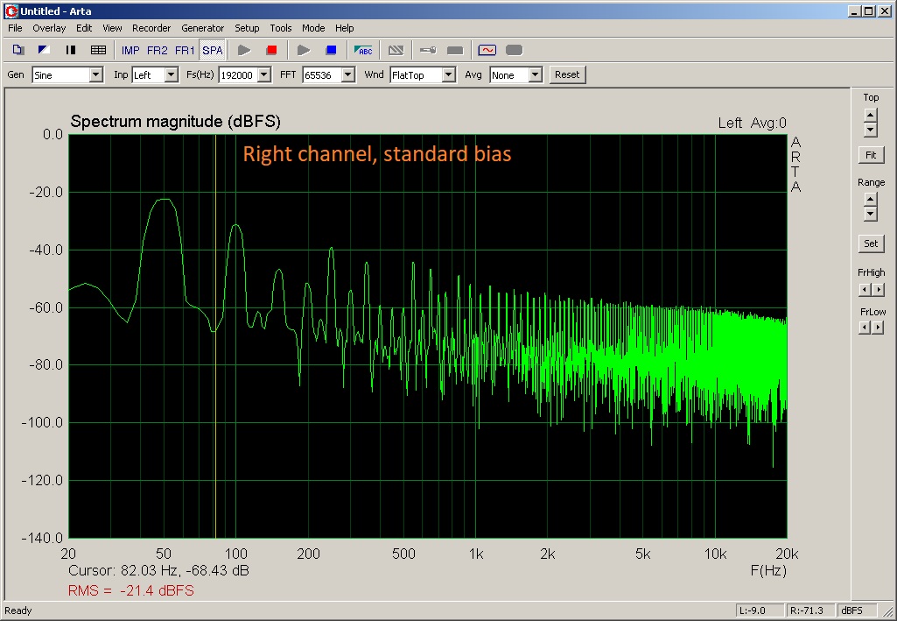Click FrLow right arrow

coord(878,328)
